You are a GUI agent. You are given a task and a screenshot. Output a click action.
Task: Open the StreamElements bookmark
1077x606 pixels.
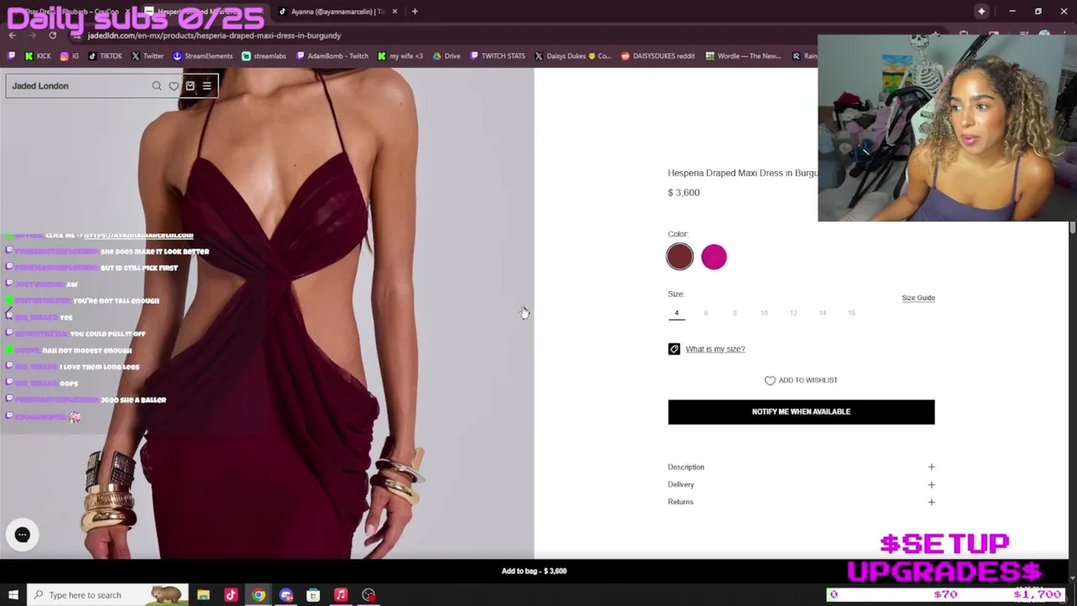coord(203,56)
